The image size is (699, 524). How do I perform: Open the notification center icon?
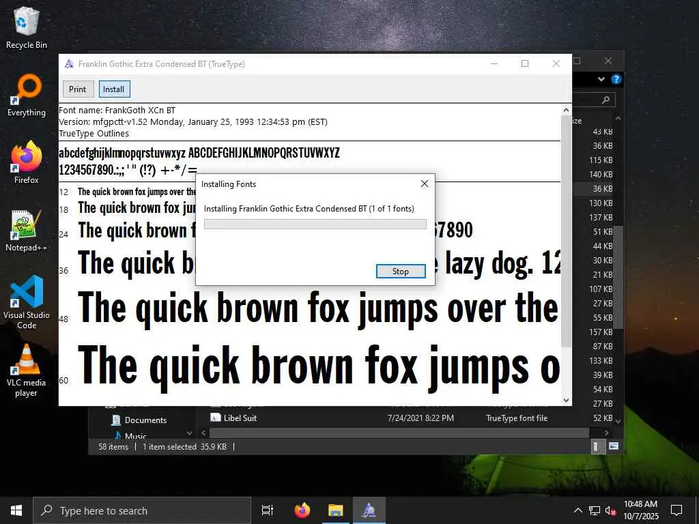click(676, 510)
